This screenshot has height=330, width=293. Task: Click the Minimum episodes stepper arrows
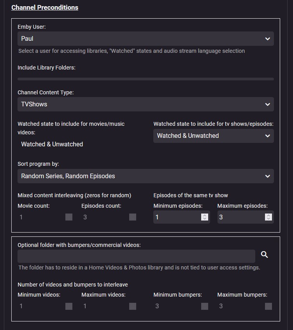tap(205, 217)
